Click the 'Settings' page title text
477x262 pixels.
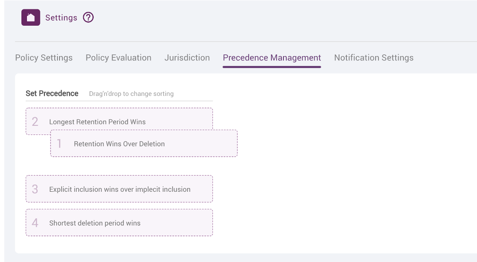pos(61,18)
